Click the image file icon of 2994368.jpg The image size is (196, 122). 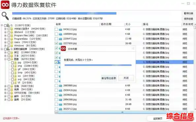tap(60, 100)
